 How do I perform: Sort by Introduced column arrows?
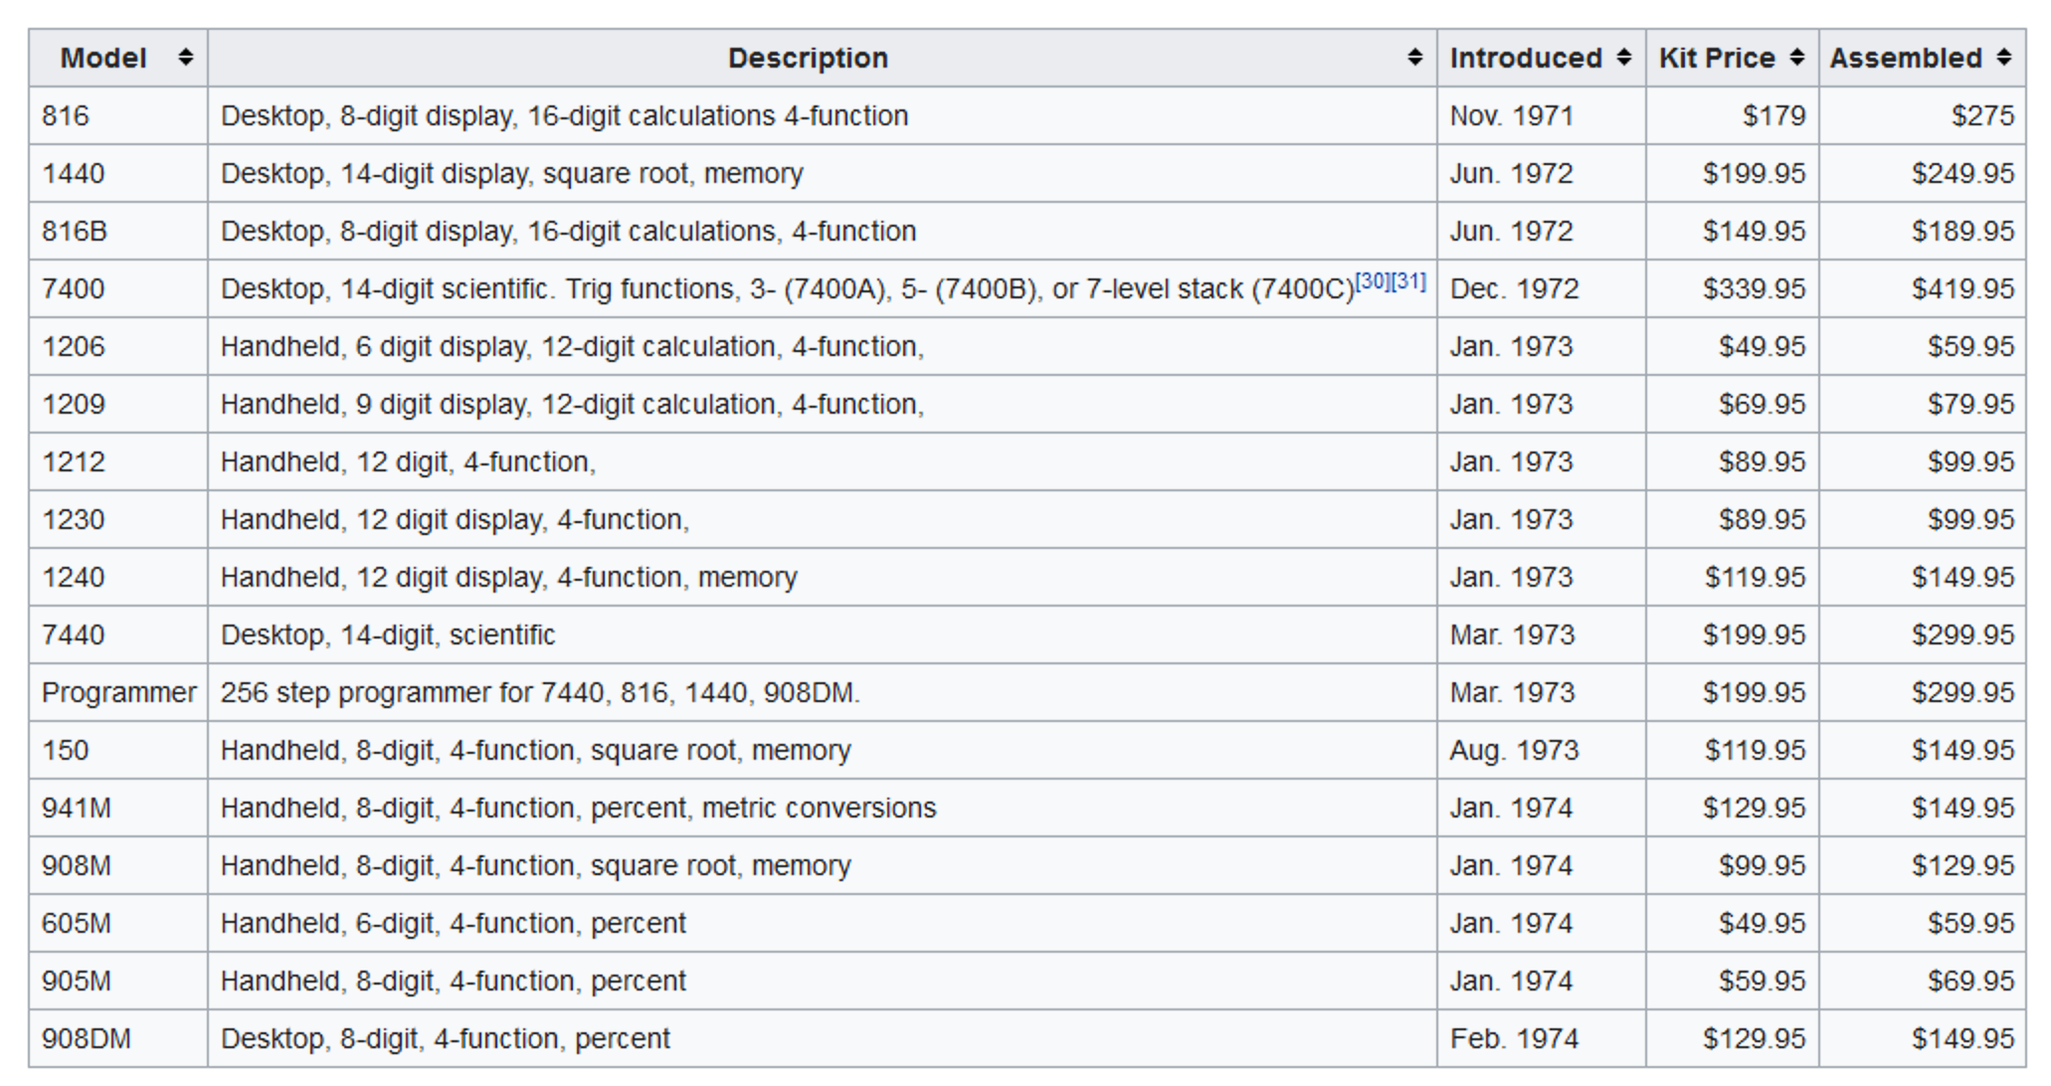click(1623, 58)
